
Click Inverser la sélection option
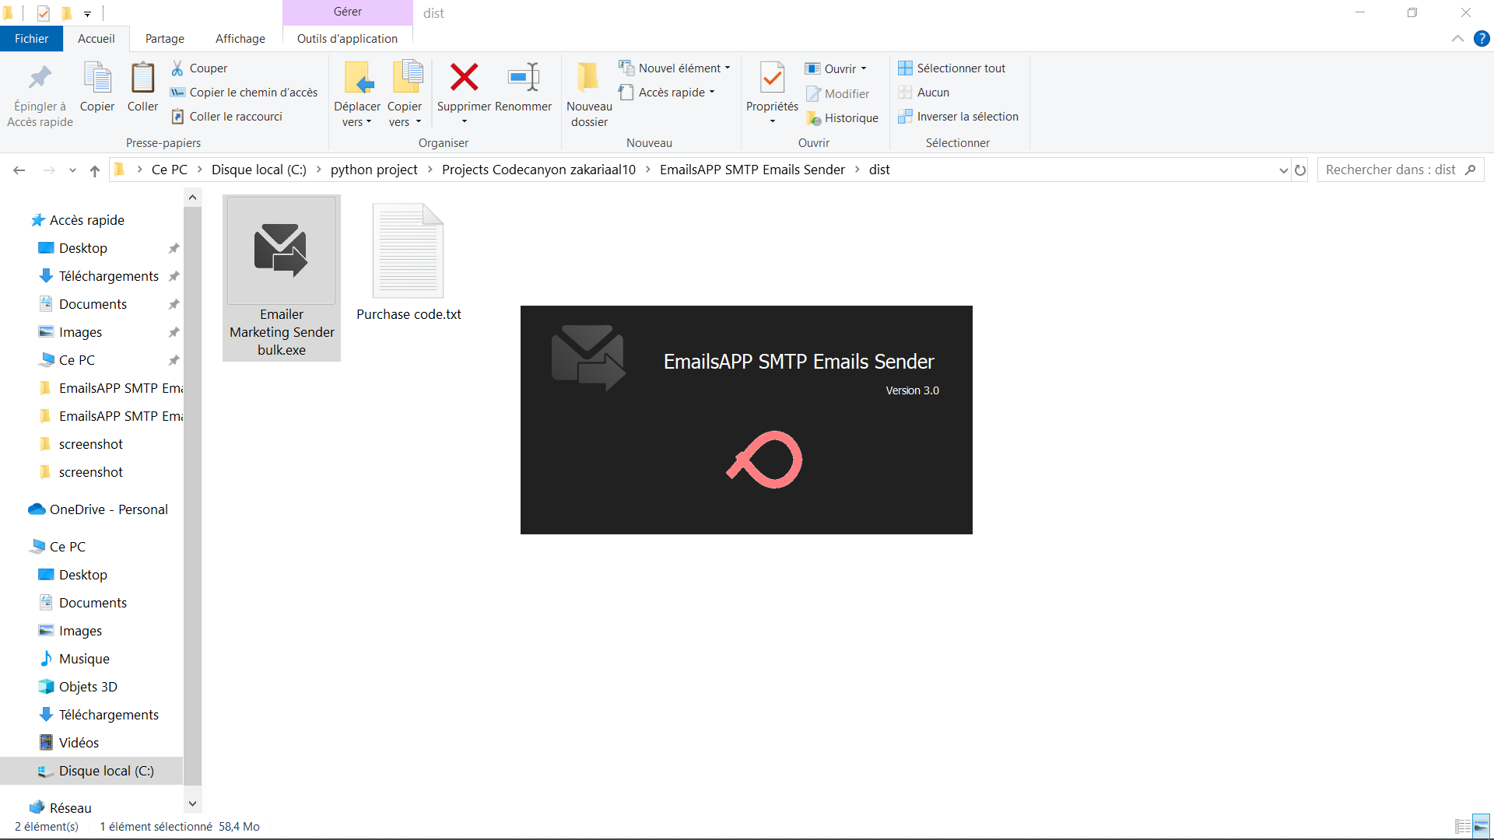point(966,117)
